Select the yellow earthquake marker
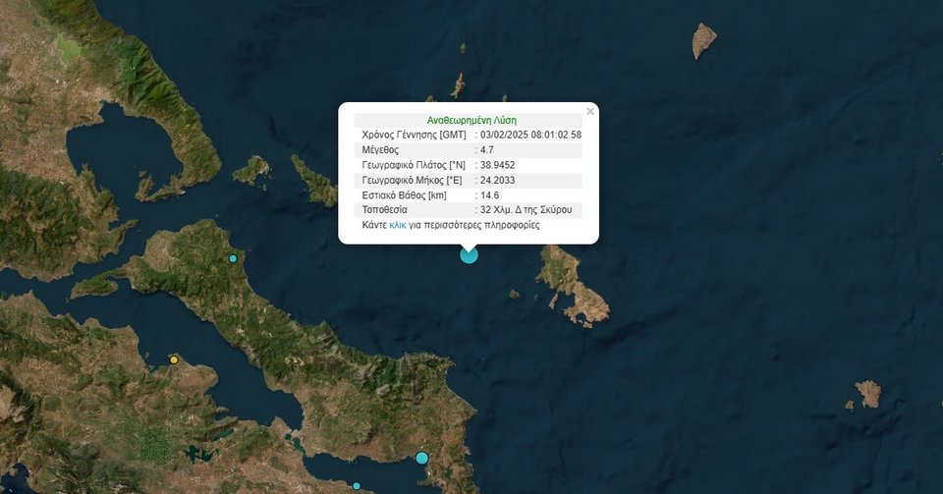This screenshot has height=494, width=943. [x=174, y=359]
